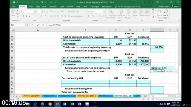191x107 pixels.
Task: Collapse the ribbon with the caret
Action: pos(179,21)
